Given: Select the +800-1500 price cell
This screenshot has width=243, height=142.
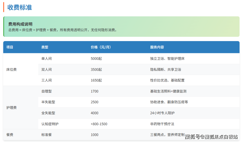Looking at the screenshot, I should coord(99,124).
